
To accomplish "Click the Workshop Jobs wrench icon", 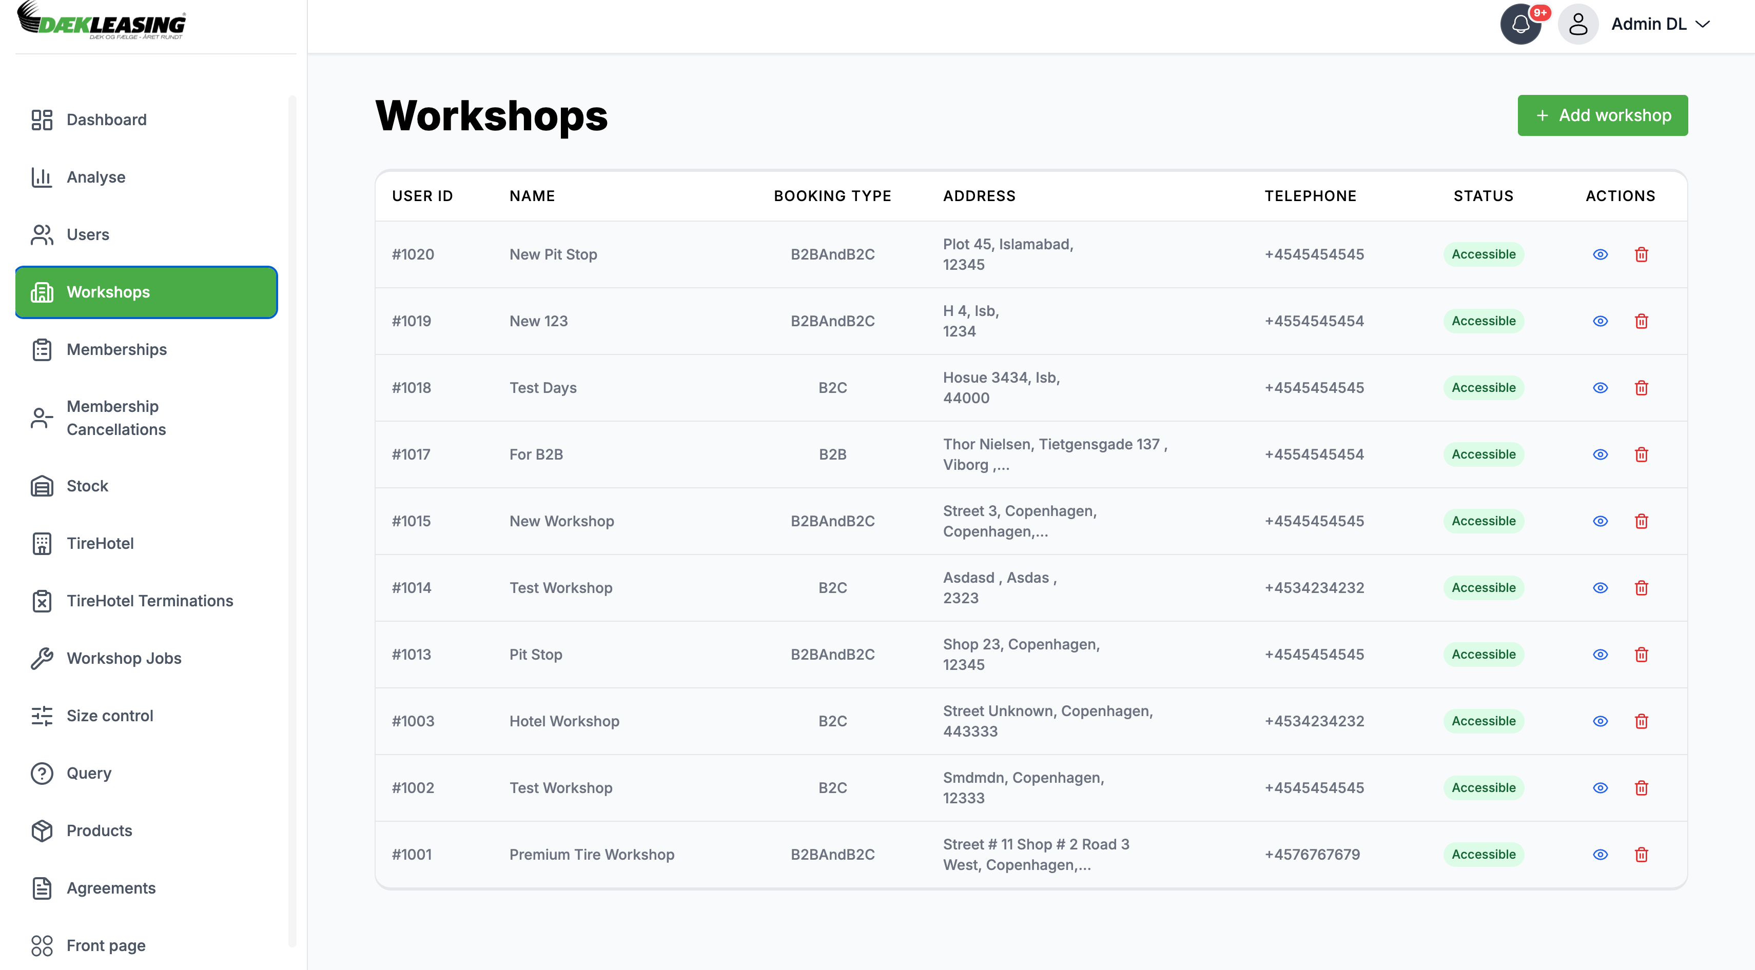I will (x=42, y=658).
